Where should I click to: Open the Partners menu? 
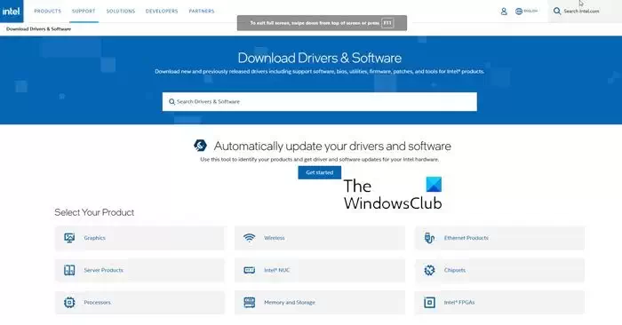(x=202, y=11)
